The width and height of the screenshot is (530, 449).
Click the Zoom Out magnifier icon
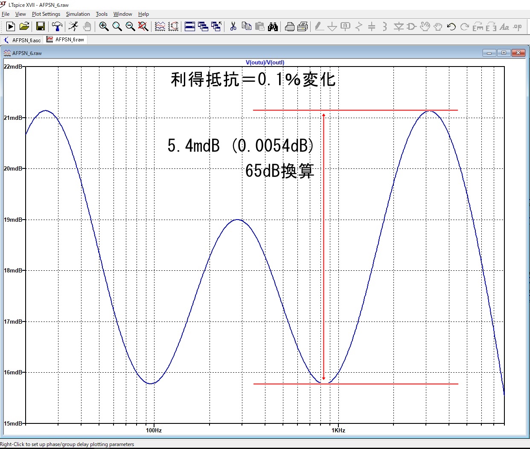point(131,26)
